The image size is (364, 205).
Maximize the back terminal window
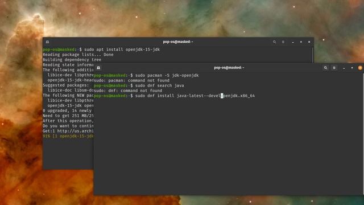(x=301, y=42)
